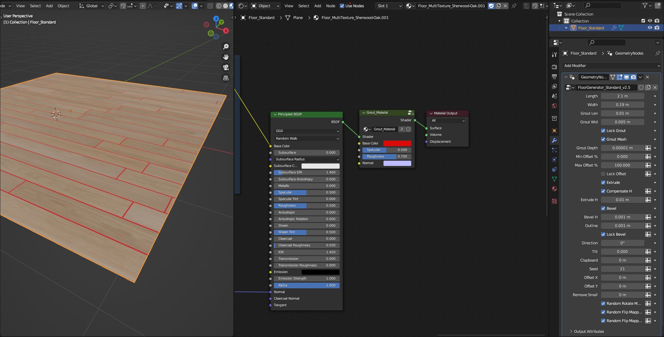Viewport: 664px width, 337px height.
Task: Click Plane in the node editor breadcrumb
Action: (298, 18)
